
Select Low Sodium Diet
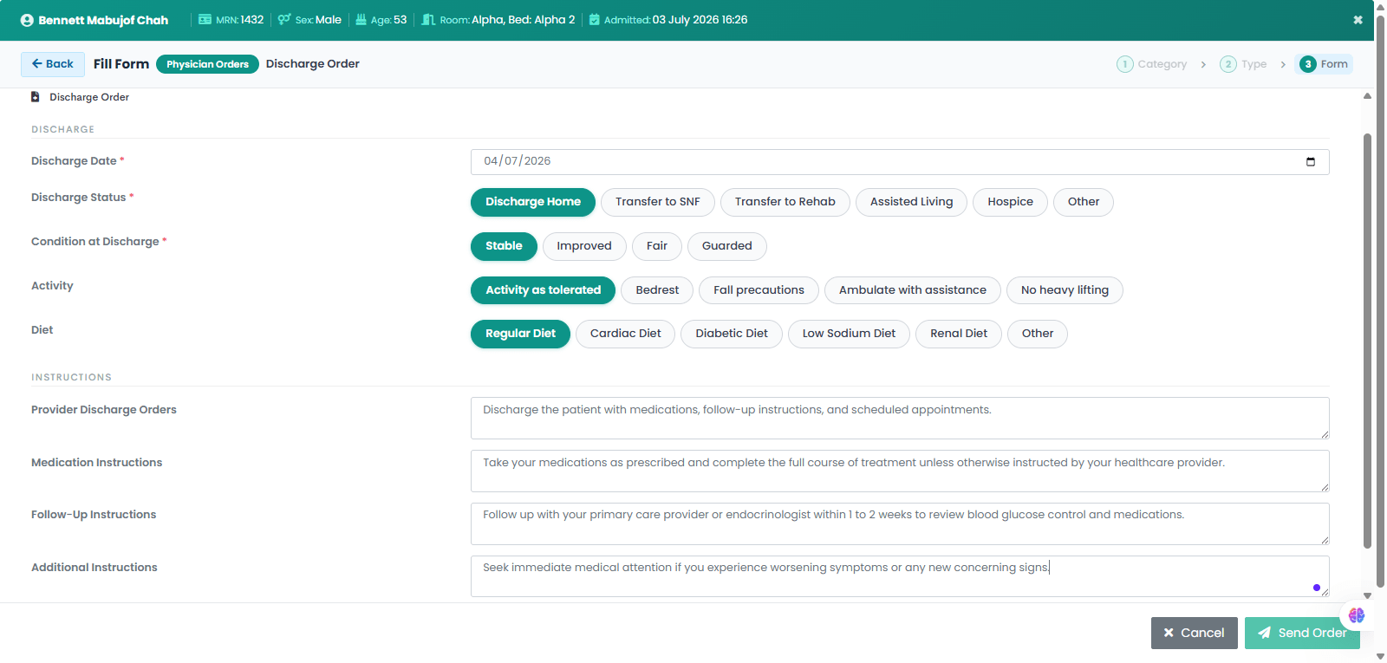pyautogui.click(x=849, y=334)
